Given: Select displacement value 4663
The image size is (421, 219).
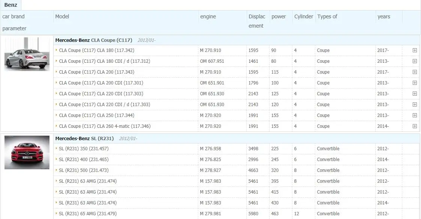Looking at the screenshot, I should coord(253,170).
